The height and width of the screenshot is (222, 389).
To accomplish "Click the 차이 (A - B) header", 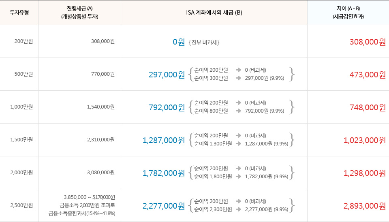I will coord(348,13).
